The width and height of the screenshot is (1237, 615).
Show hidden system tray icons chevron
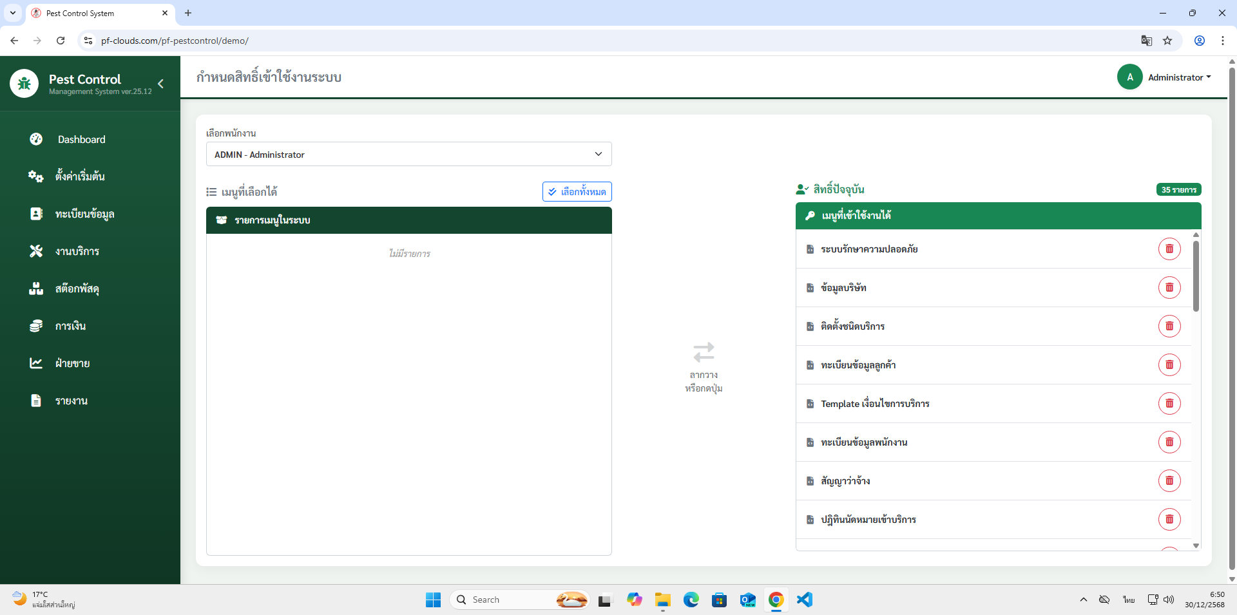[1083, 600]
